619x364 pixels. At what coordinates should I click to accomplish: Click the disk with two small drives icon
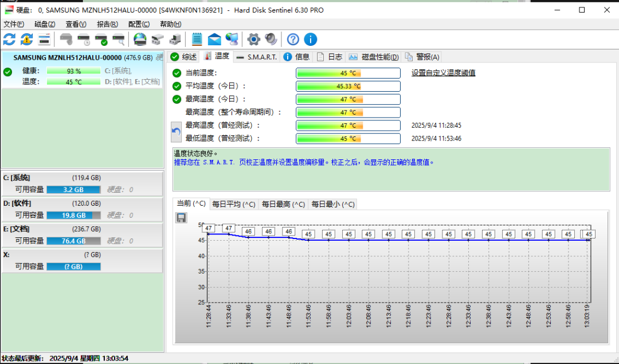click(x=158, y=40)
